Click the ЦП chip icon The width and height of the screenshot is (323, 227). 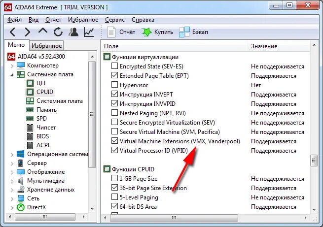point(30,83)
